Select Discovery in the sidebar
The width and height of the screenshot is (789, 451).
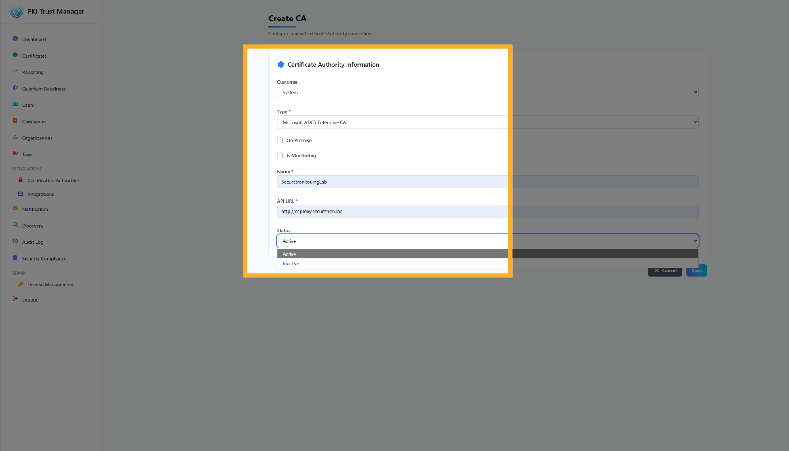click(33, 226)
